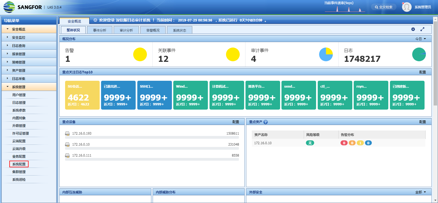
Task: Expand the 报表管理 menu section
Action: point(29,54)
